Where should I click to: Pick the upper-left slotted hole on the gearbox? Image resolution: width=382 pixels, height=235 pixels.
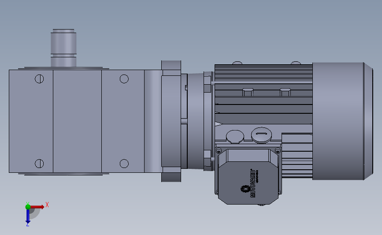[39, 79]
